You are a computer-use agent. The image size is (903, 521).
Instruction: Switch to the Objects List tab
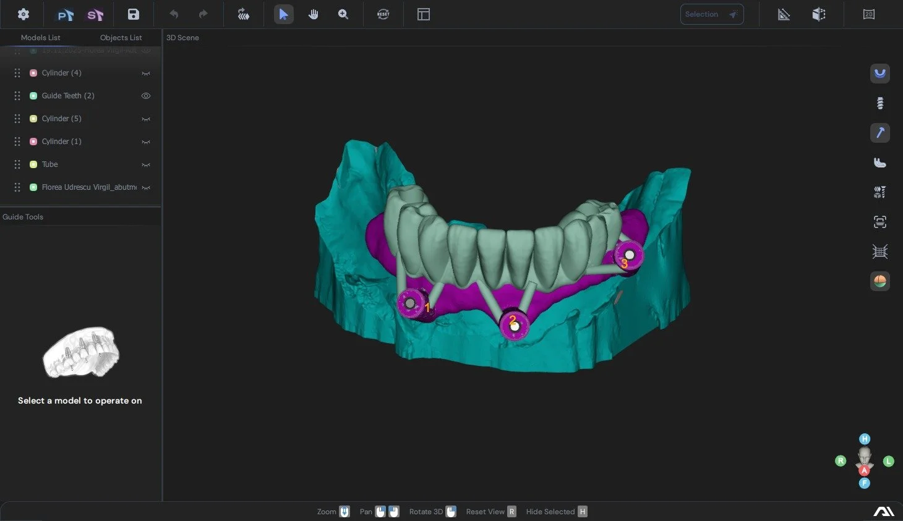coord(121,37)
